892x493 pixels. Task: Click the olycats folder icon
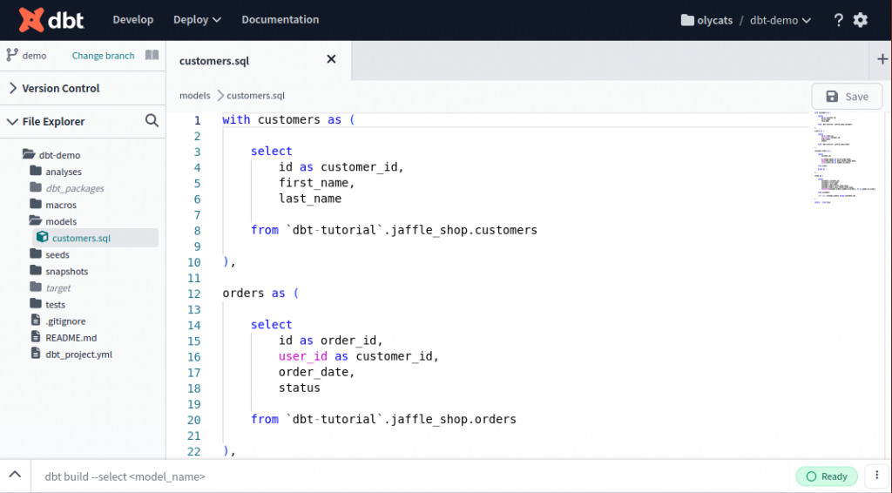point(687,20)
